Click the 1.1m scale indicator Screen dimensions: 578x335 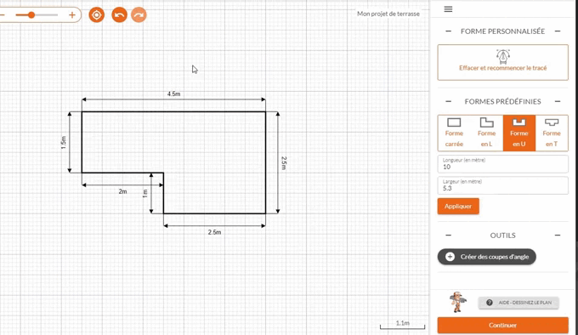403,324
